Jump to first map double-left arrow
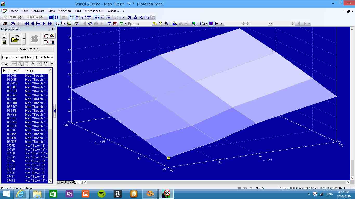 pos(27,24)
